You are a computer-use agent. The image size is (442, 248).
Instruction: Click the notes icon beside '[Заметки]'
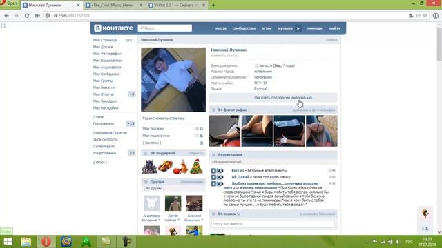click(x=201, y=143)
